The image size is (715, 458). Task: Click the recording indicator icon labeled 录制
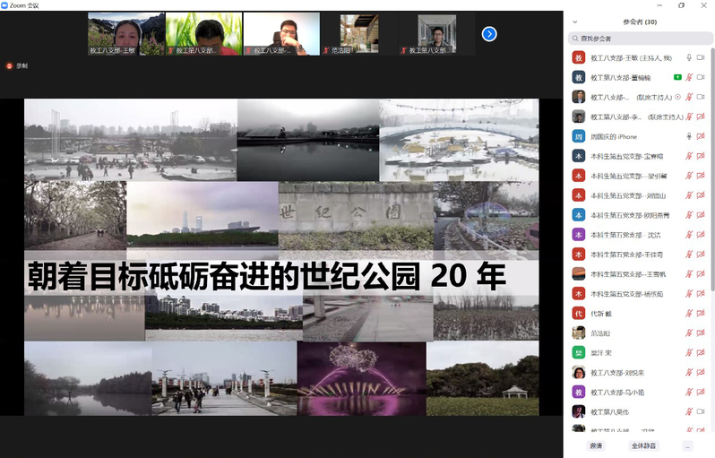point(10,65)
